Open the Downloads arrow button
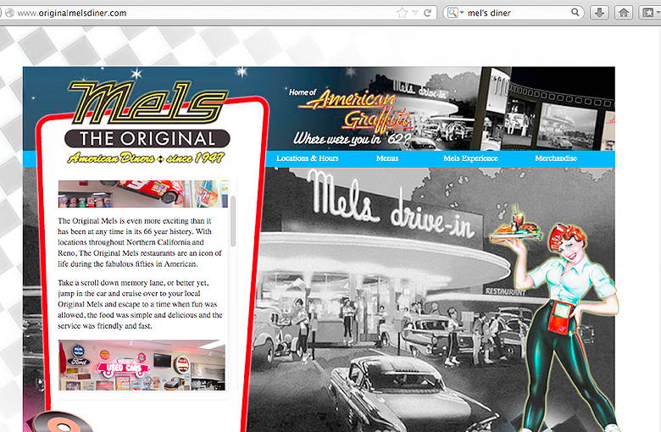 coord(599,13)
